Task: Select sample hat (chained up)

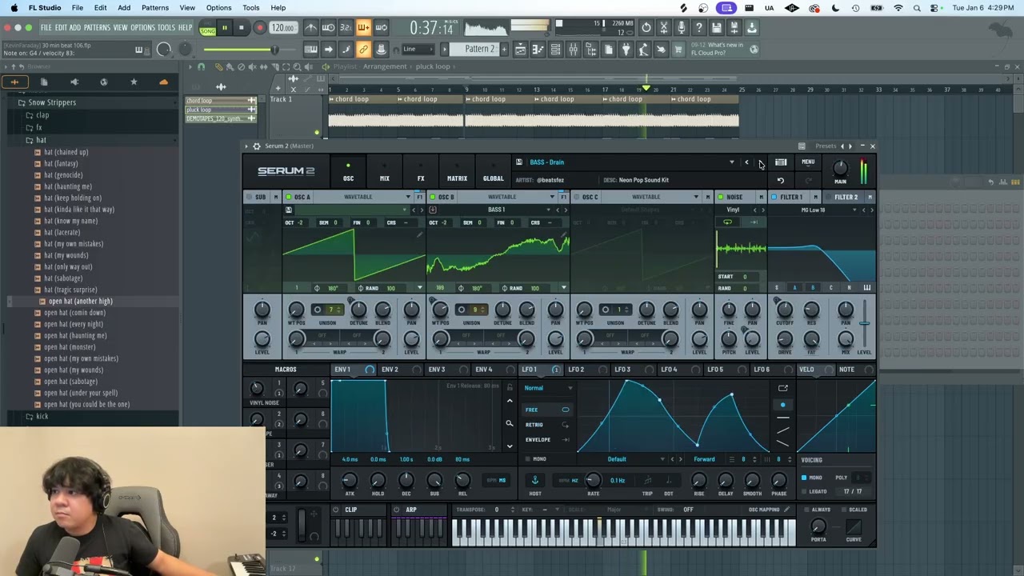Action: click(66, 152)
